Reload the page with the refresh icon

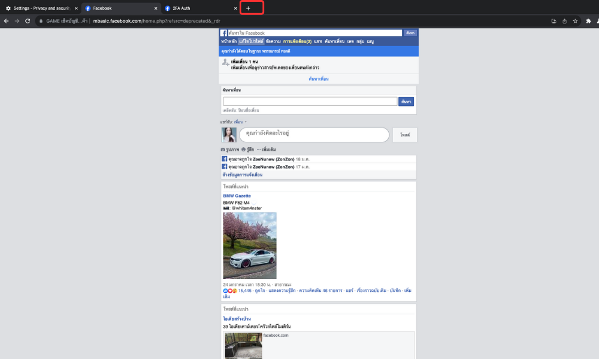pos(28,21)
